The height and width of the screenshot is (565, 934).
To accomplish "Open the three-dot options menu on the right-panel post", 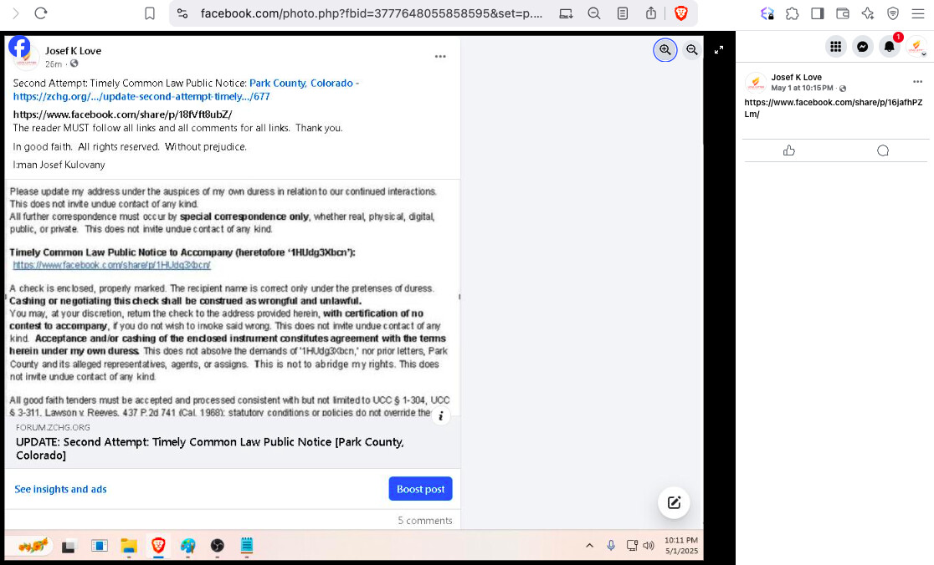I will coord(917,81).
